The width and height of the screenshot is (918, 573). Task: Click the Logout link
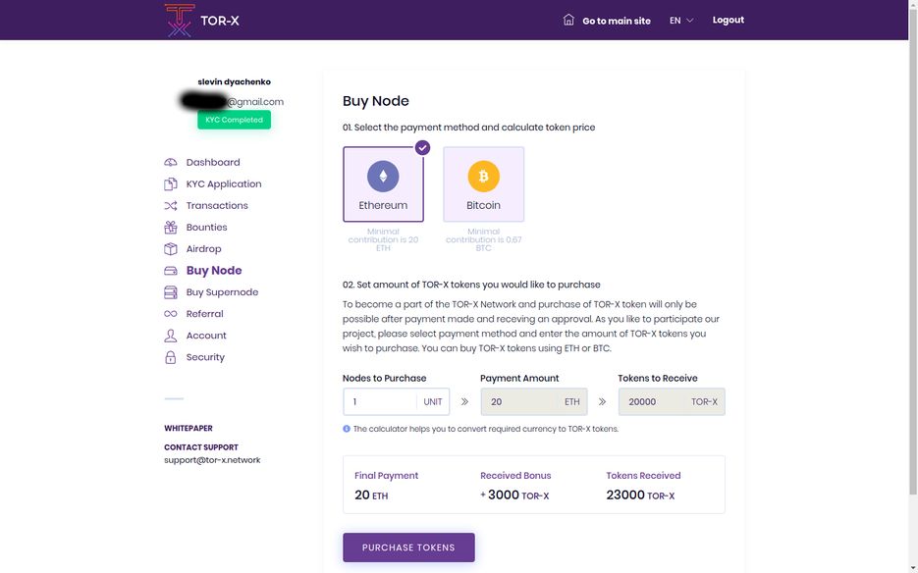[729, 20]
